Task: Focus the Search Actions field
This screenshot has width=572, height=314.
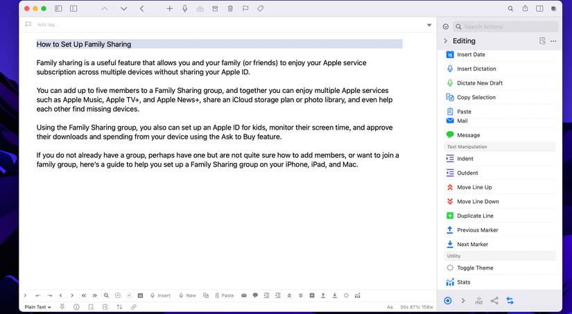Action: [505, 26]
